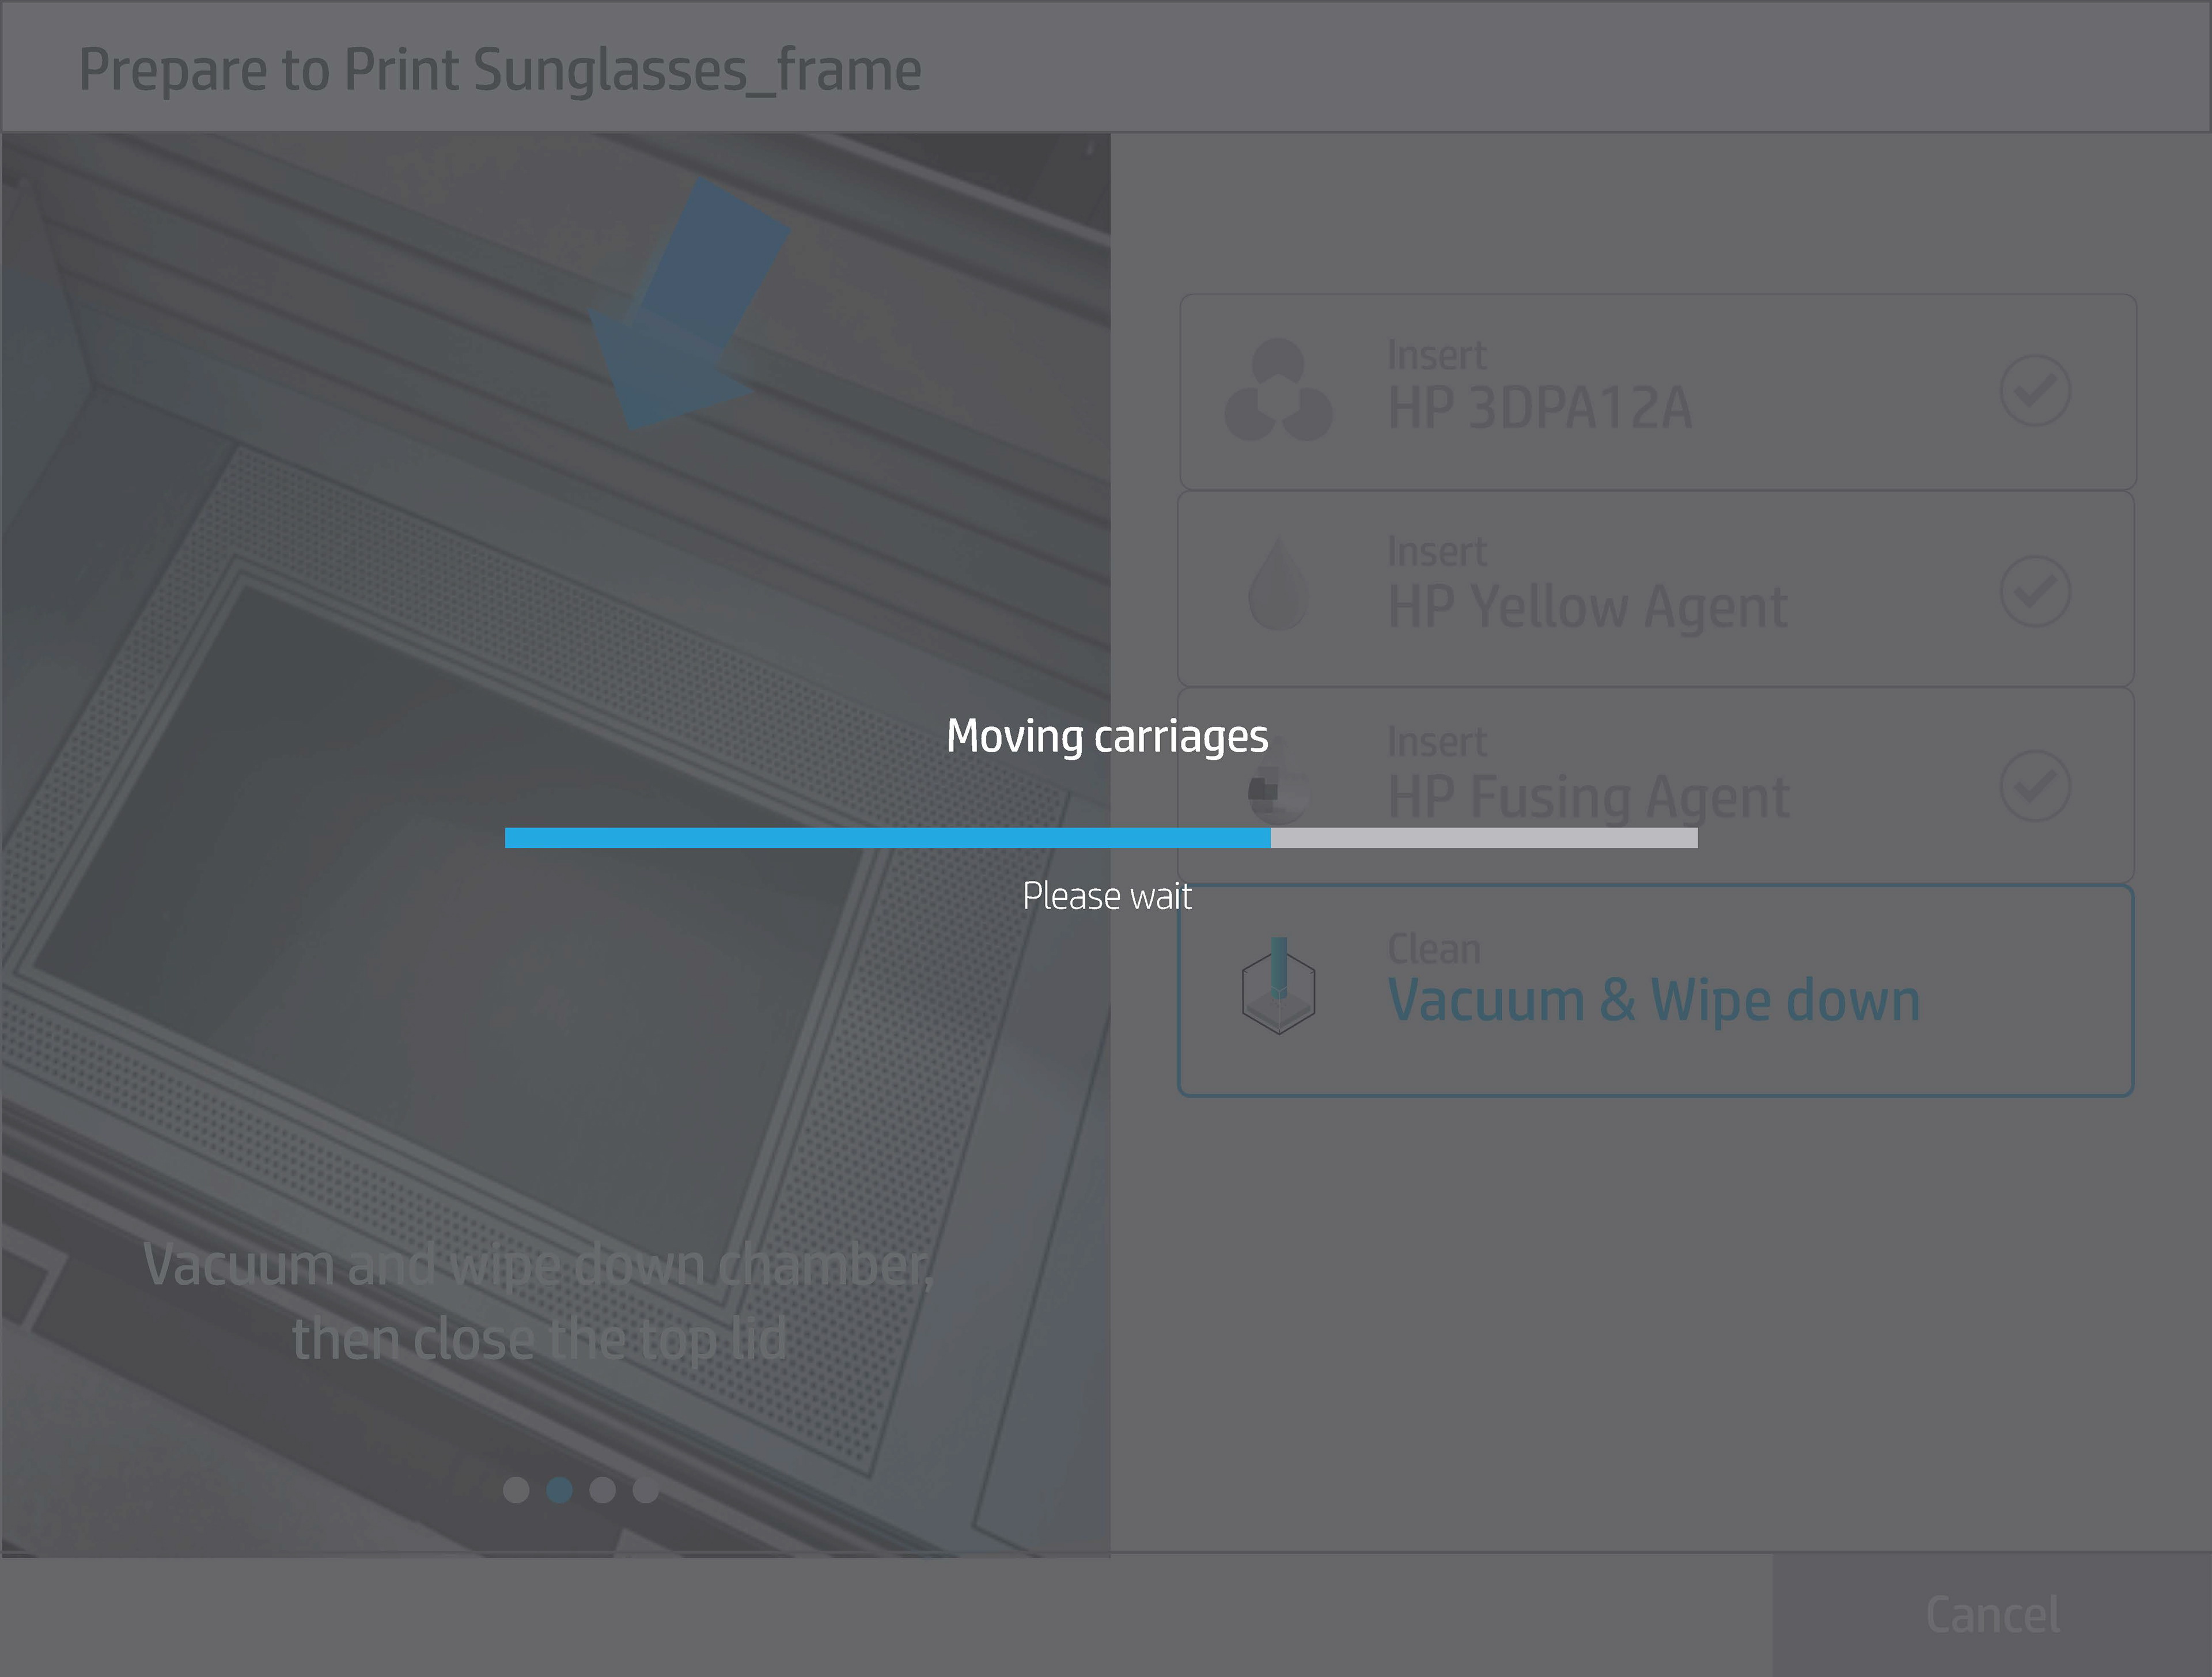Click the Moving carriages progress bar
This screenshot has height=1677, width=2212.
tap(1101, 838)
